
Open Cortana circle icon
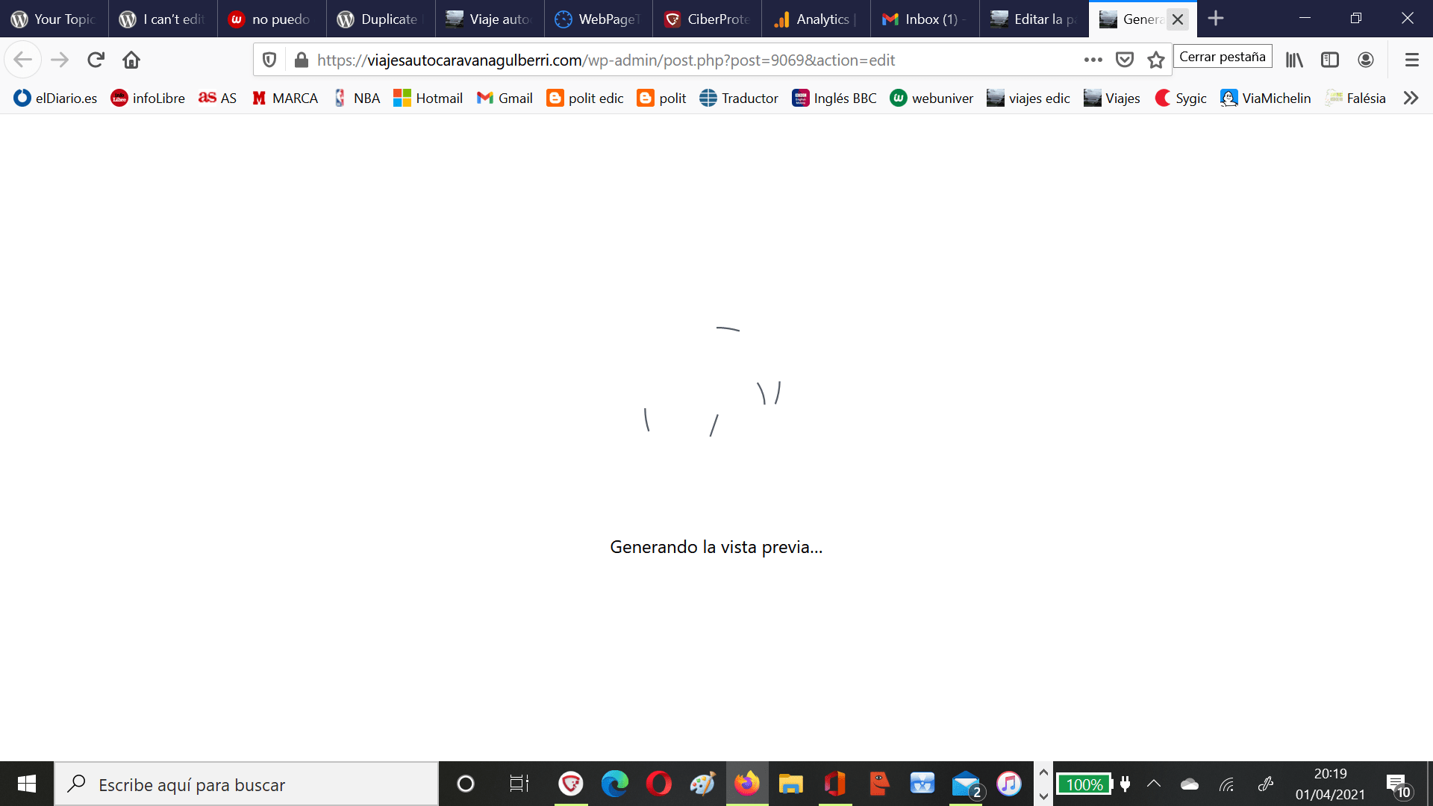(x=465, y=784)
